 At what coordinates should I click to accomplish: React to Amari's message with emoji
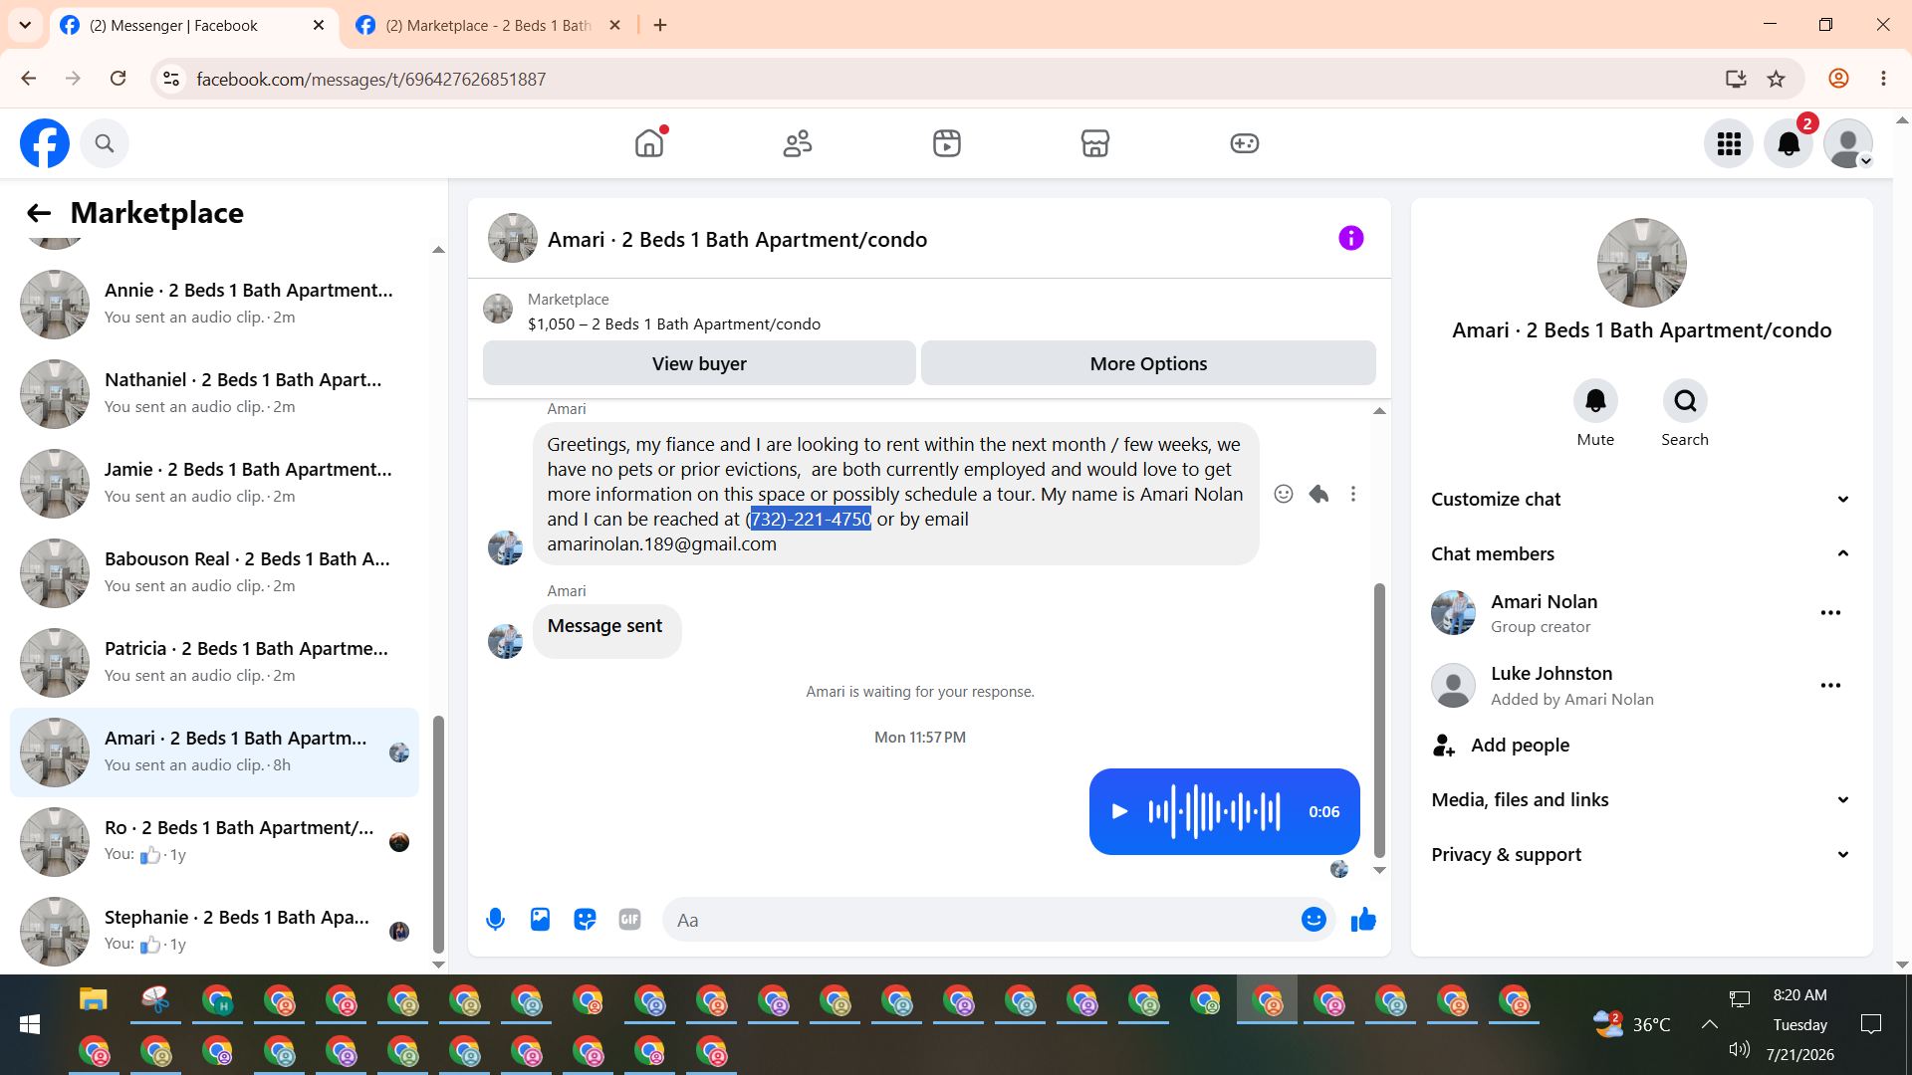point(1284,494)
